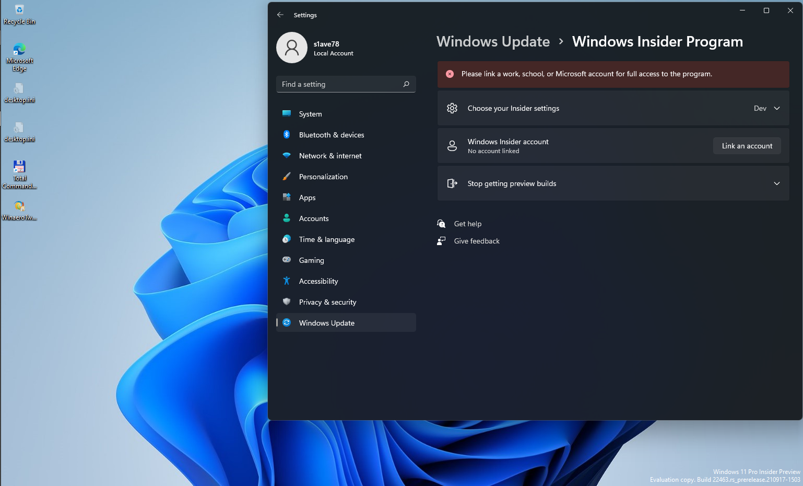Open Gaming settings
This screenshot has width=803, height=486.
[346, 260]
